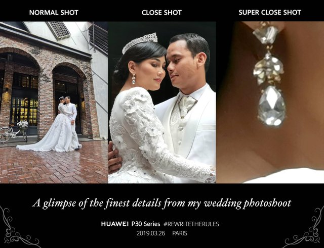324x248 pixels.
Task: Click the HUAWEI brand text
Action: (115, 224)
